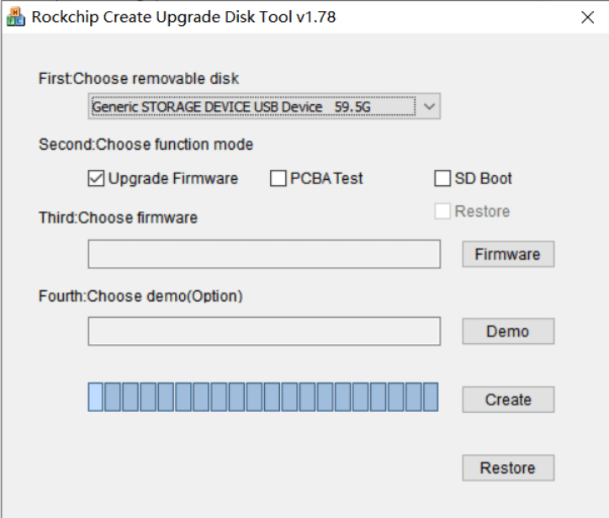The image size is (609, 518).
Task: Click the firmware path text field
Action: tap(264, 254)
